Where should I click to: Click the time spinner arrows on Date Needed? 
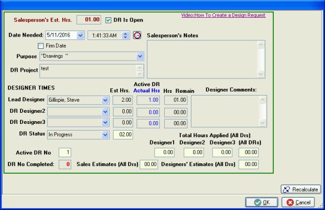click(125, 36)
